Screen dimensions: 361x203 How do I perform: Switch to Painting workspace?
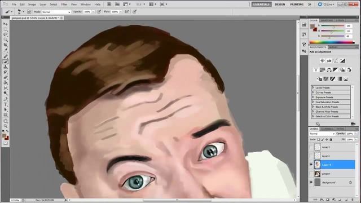(297, 5)
